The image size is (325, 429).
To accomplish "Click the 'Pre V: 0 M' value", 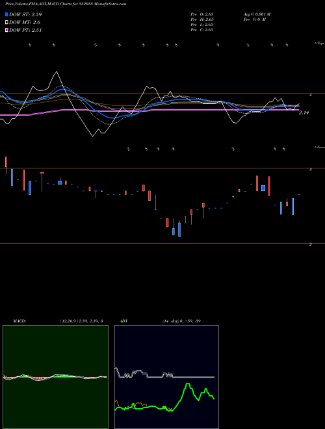I will pyautogui.click(x=254, y=19).
